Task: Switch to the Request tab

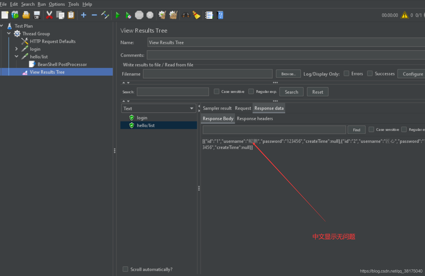Action: coord(243,108)
